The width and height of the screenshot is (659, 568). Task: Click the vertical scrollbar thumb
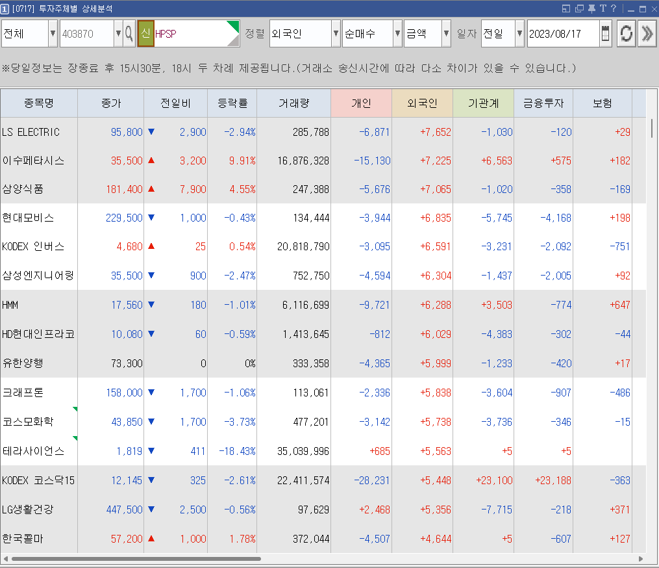tap(652, 128)
